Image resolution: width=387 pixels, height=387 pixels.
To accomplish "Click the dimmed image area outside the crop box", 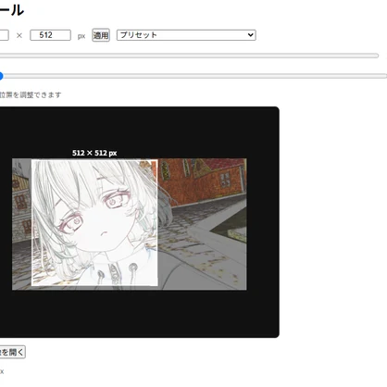I will (x=202, y=224).
